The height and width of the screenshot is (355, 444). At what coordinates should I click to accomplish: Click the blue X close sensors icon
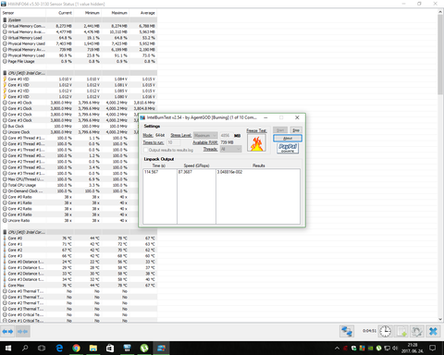pyautogui.click(x=433, y=332)
